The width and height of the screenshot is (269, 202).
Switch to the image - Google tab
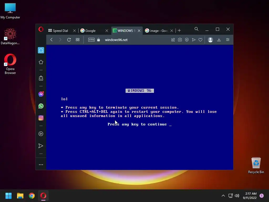[159, 31]
